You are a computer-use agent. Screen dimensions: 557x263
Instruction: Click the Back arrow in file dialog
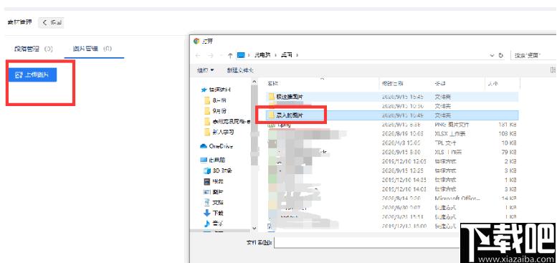[x=198, y=55]
